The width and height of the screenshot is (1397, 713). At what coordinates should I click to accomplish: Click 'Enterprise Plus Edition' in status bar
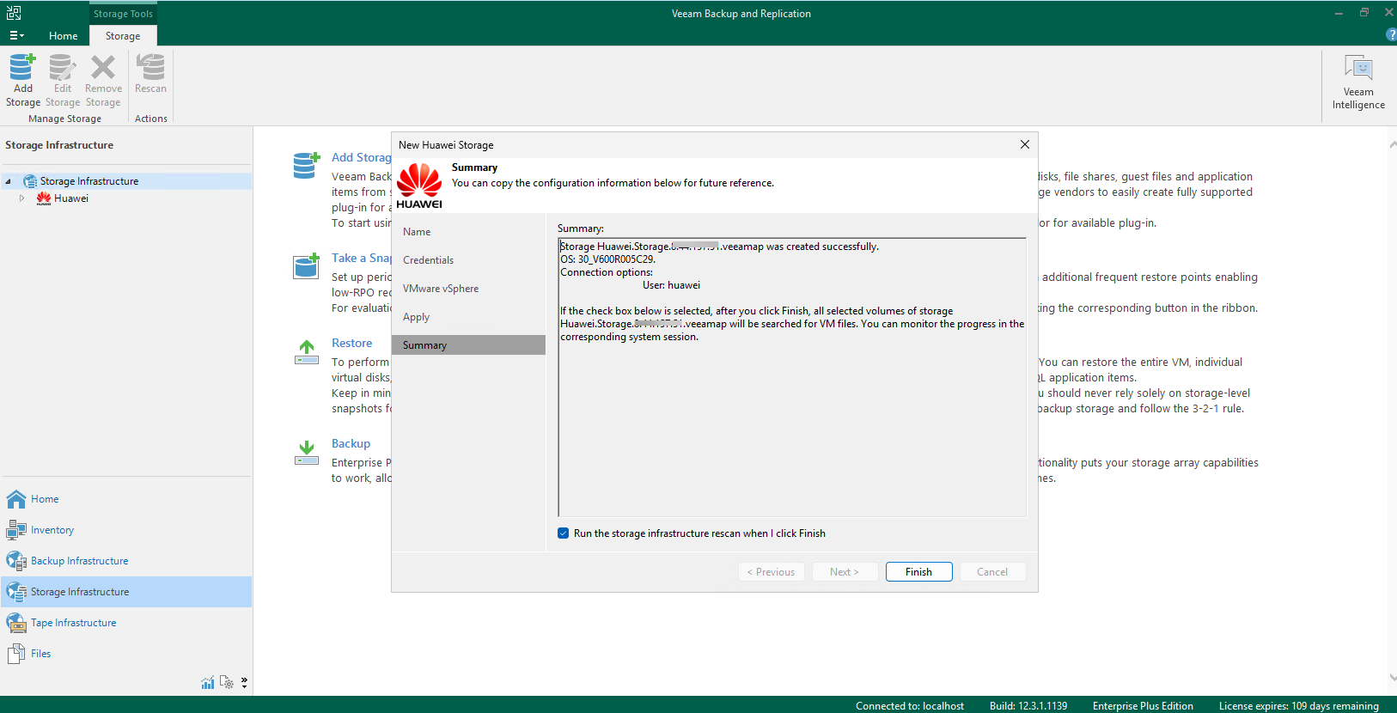coord(1143,706)
